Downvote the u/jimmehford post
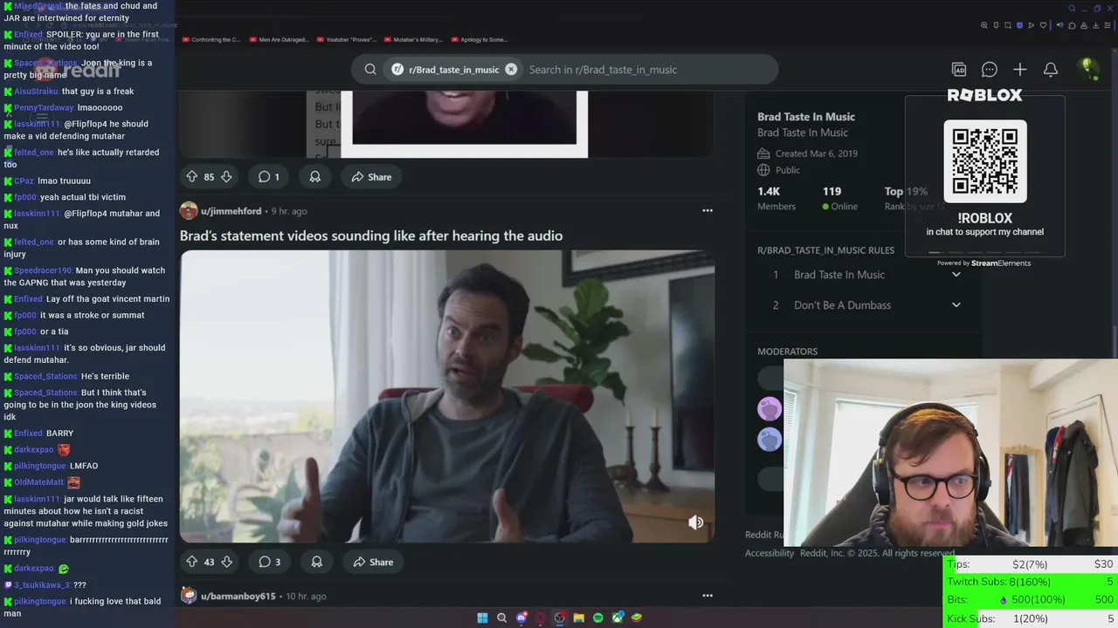This screenshot has height=628, width=1118. [x=226, y=562]
